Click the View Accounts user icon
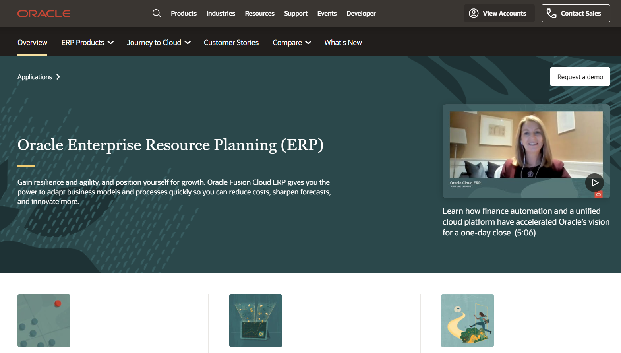This screenshot has width=621, height=353. [474, 13]
